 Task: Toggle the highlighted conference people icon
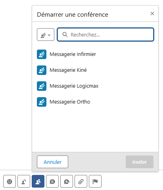38,181
